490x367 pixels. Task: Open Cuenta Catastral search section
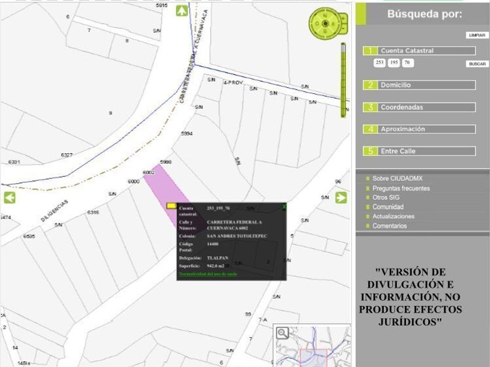tap(419, 51)
